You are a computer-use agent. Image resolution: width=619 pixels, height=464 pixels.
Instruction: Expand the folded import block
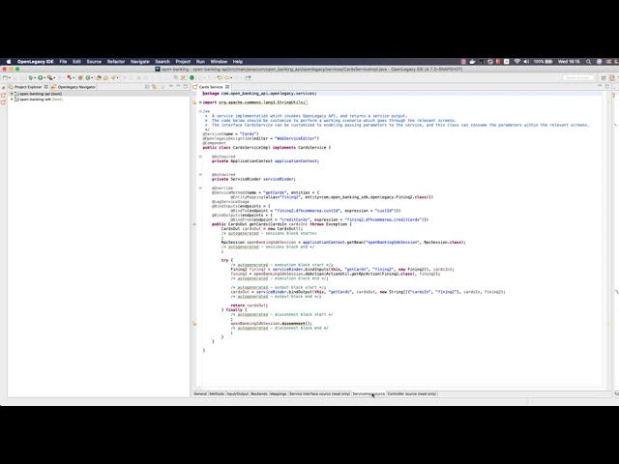click(x=200, y=102)
